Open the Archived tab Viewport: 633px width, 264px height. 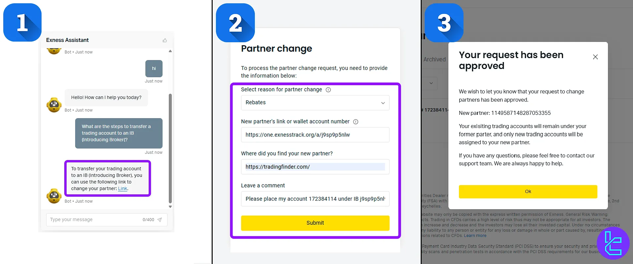click(x=434, y=59)
